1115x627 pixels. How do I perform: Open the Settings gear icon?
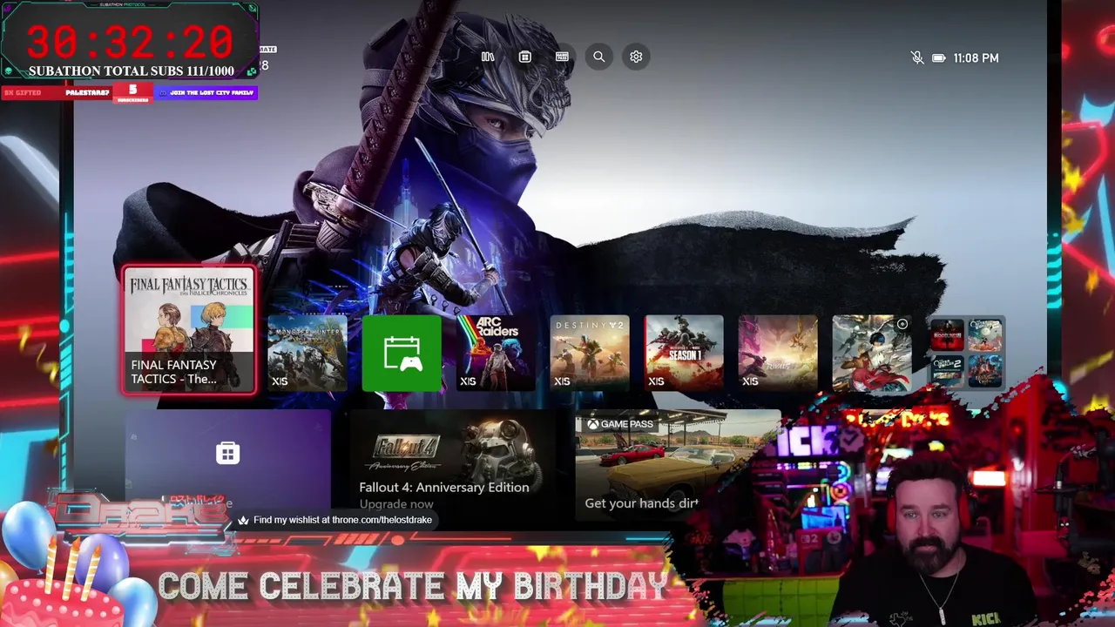click(636, 57)
